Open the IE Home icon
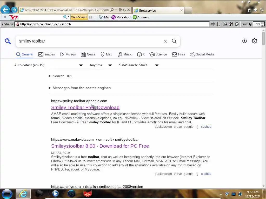 (x=249, y=10)
